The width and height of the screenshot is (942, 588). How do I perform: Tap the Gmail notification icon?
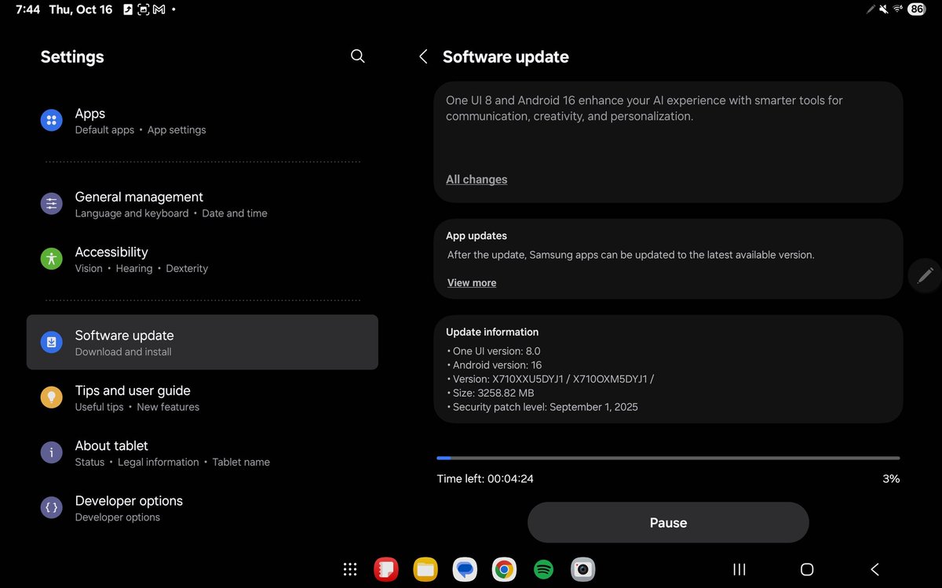pos(159,9)
